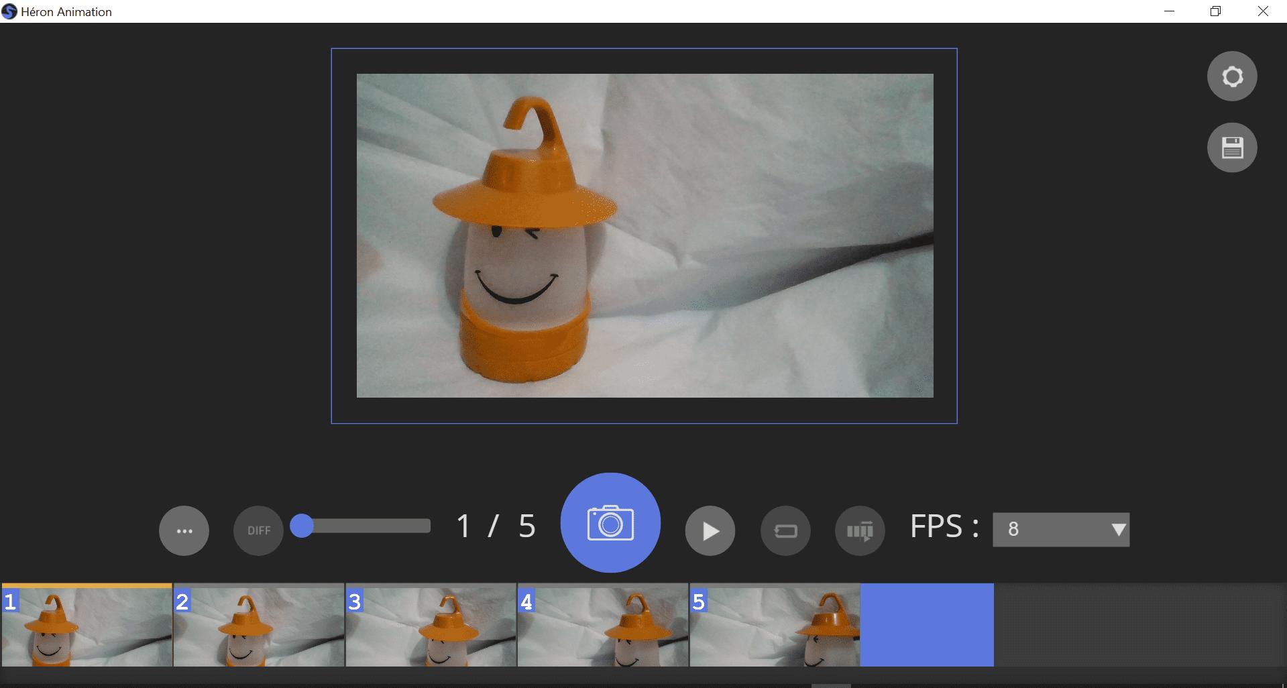Click the bottom horizontal scrollbar

pos(832,683)
